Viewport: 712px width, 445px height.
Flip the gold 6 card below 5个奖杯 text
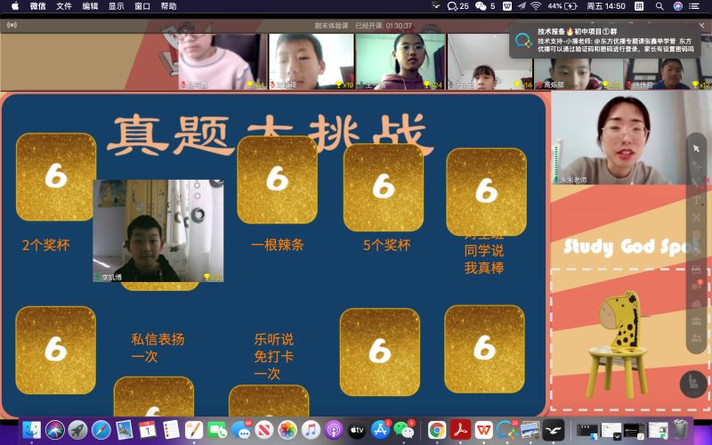(380, 352)
